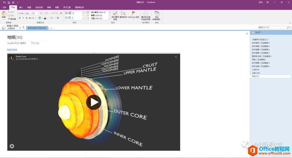Viewport: 292px width, 158px height.
Task: Toggle italic formatting
Action: click(23, 18)
